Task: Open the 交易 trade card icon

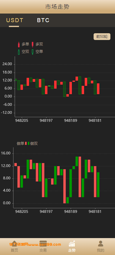Action: (x=43, y=244)
